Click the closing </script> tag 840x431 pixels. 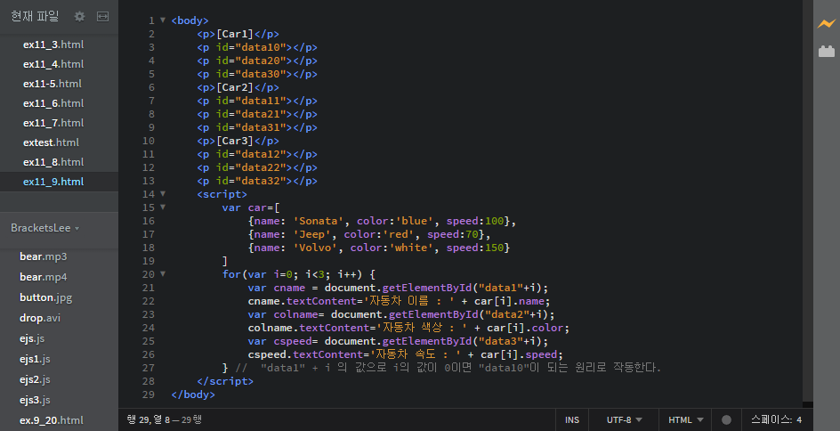[225, 381]
